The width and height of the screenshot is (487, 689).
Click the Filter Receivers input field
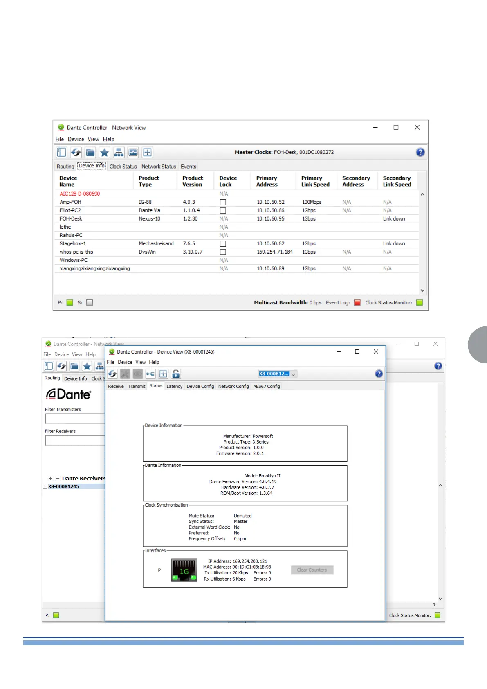(75, 440)
